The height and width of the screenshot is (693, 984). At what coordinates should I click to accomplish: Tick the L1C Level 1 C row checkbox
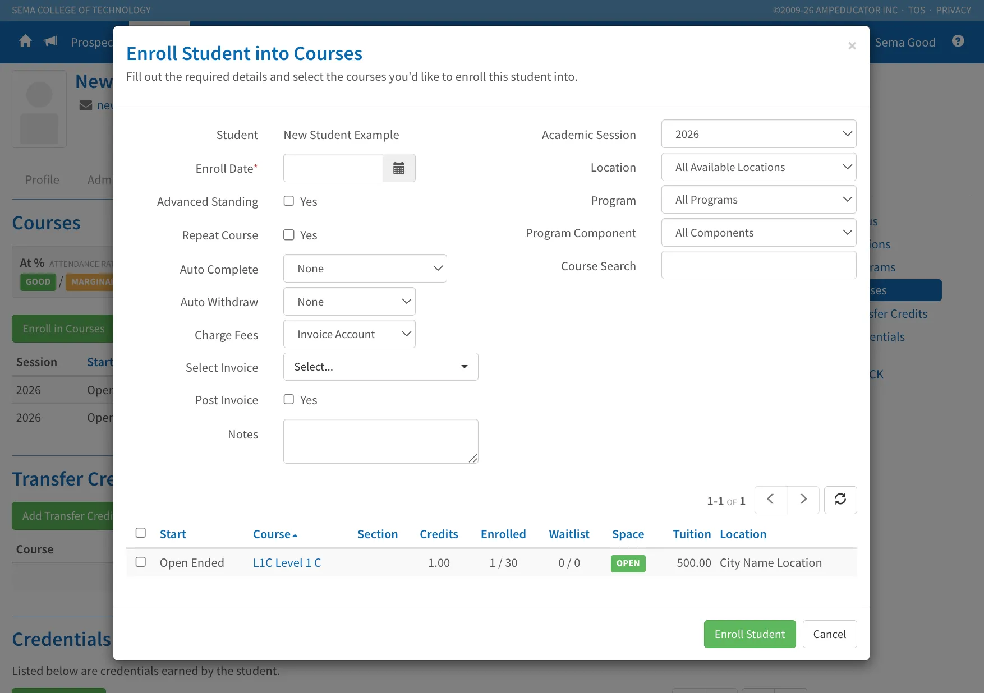pyautogui.click(x=141, y=562)
